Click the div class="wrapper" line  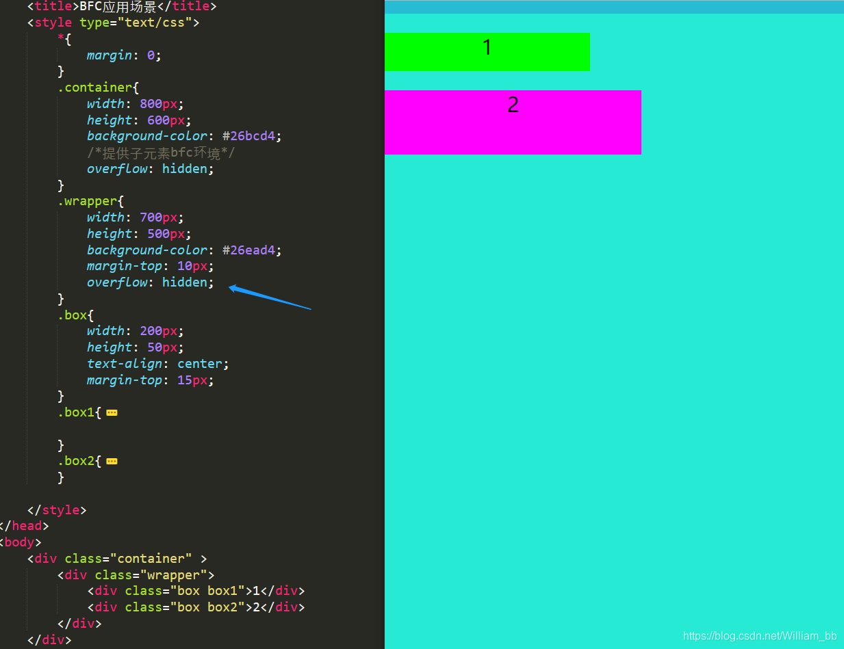tap(136, 575)
